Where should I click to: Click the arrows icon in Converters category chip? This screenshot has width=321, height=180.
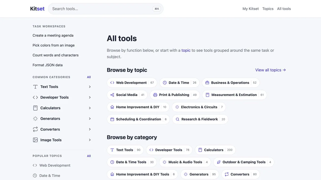tap(227, 174)
